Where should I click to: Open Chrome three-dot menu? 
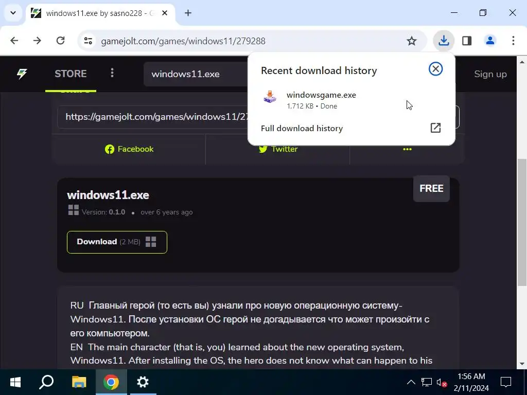tap(513, 41)
